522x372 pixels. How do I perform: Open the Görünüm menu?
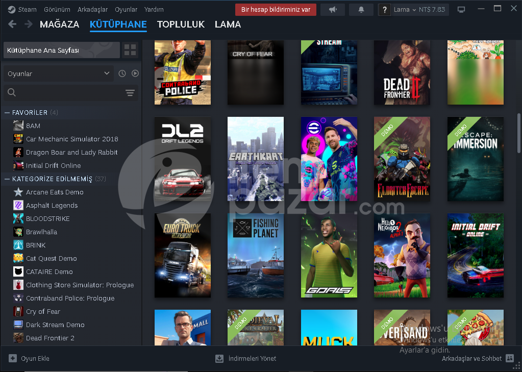57,10
